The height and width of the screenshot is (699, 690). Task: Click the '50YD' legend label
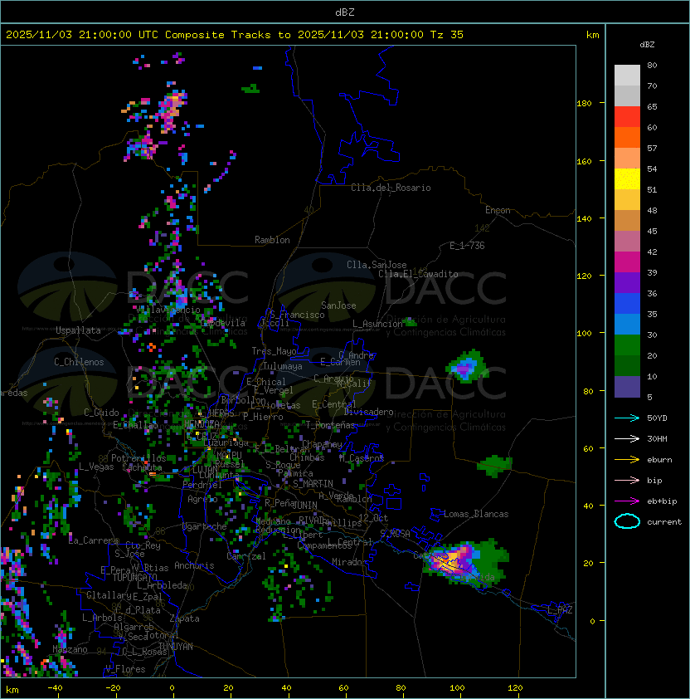pos(657,418)
